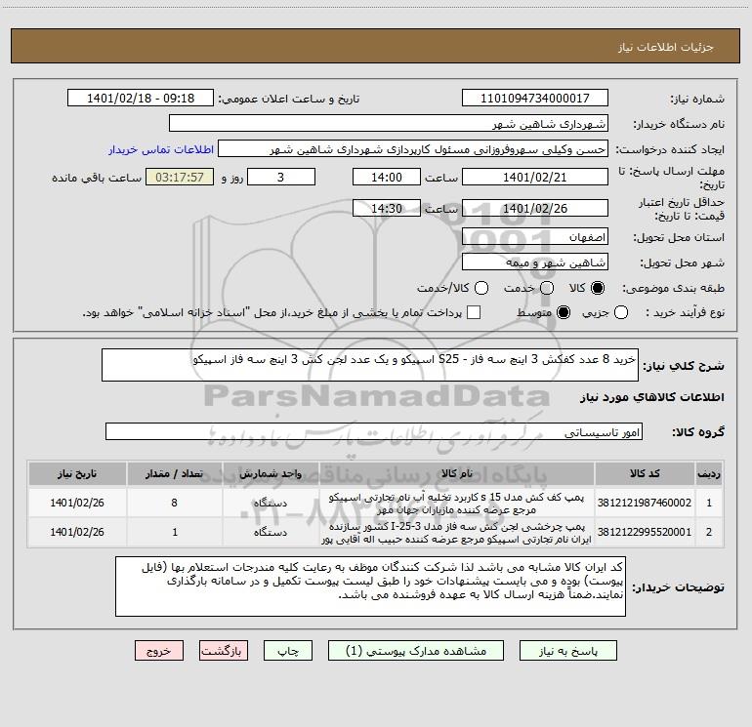The height and width of the screenshot is (727, 752).
Task: Click the پاسخ به نیاز button
Action: [567, 651]
